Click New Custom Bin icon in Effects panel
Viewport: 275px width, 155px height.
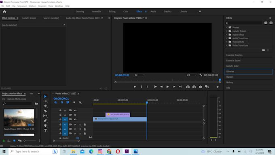coord(263,50)
